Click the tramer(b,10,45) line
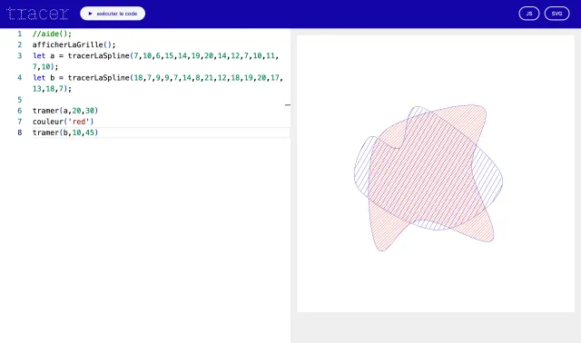 [65, 132]
